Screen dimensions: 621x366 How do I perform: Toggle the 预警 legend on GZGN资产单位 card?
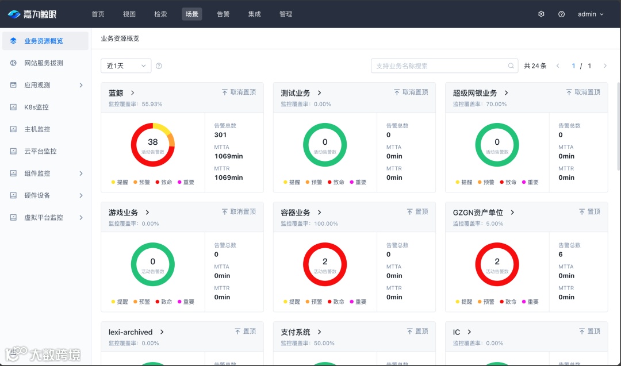(486, 302)
